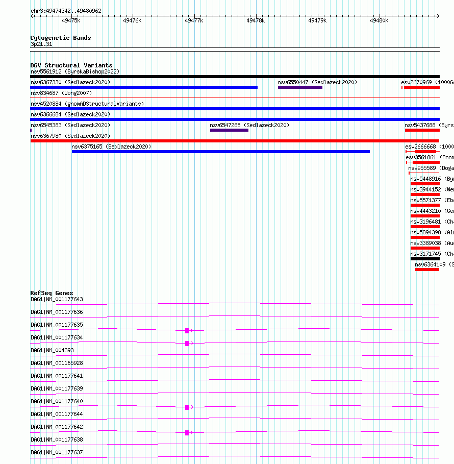Click the Cytogenetic Bands track title

point(61,38)
